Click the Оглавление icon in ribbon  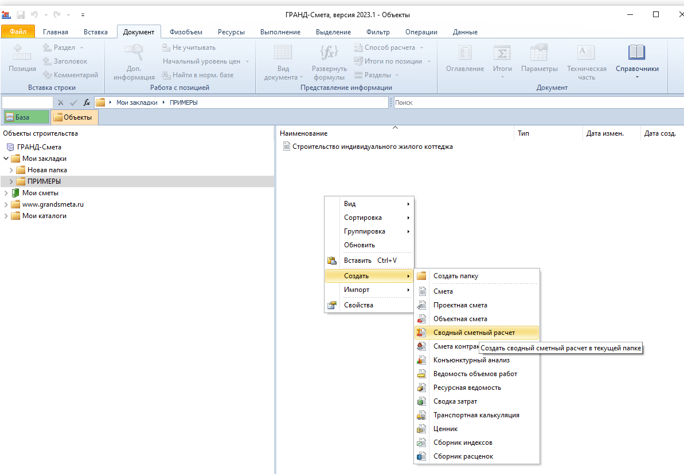[464, 53]
